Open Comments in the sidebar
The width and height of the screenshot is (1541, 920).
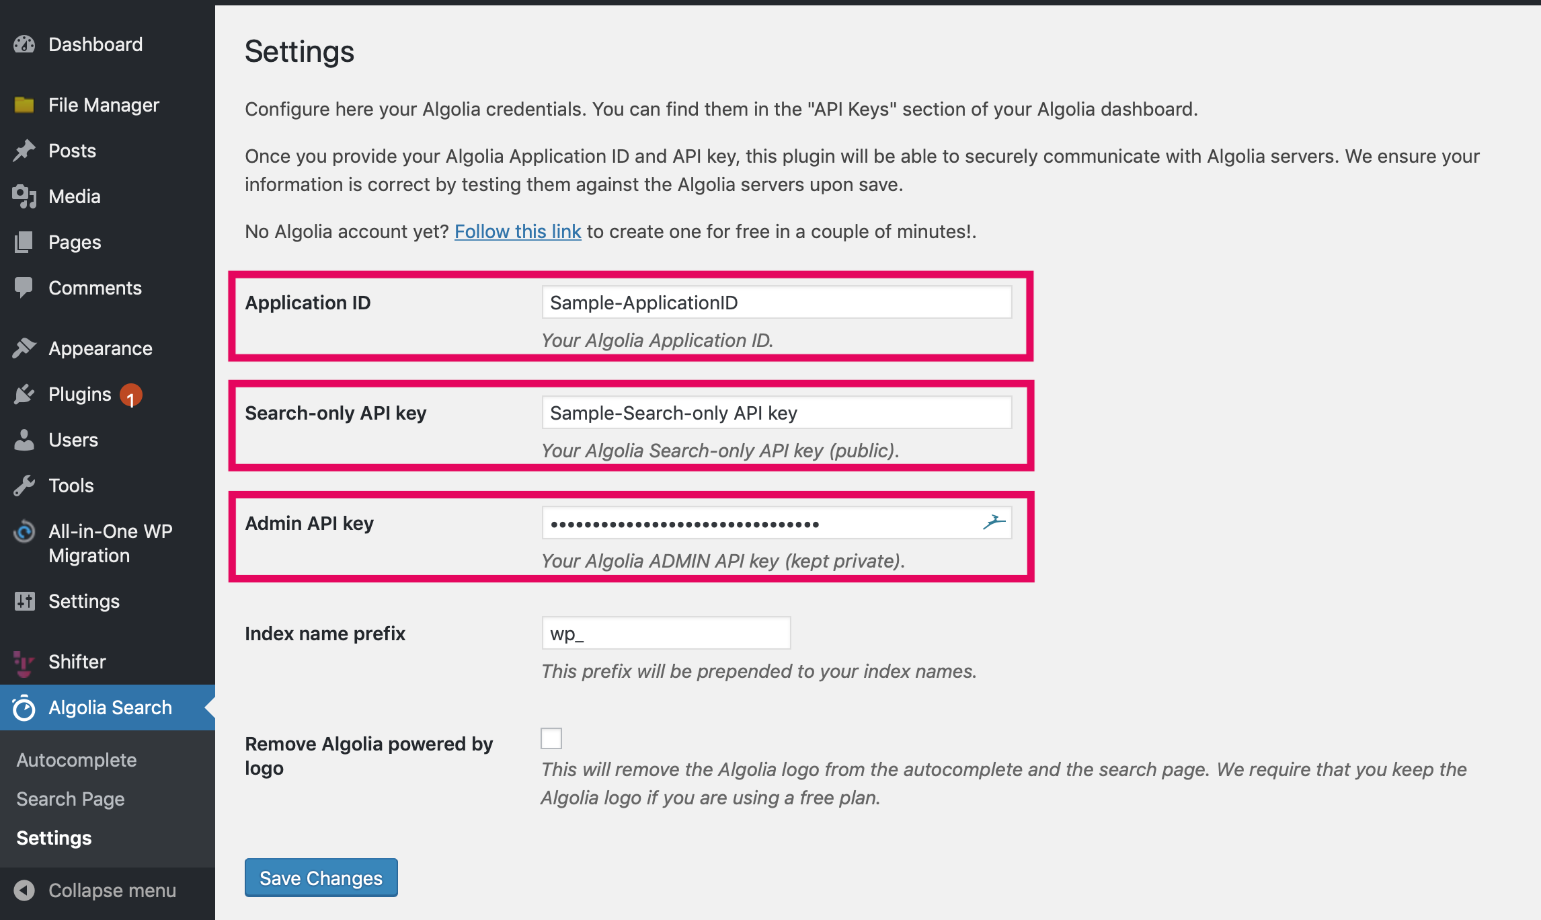108,288
